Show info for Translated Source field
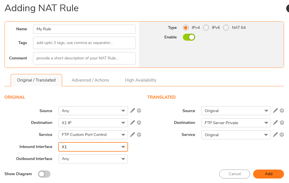 pyautogui.click(x=282, y=110)
